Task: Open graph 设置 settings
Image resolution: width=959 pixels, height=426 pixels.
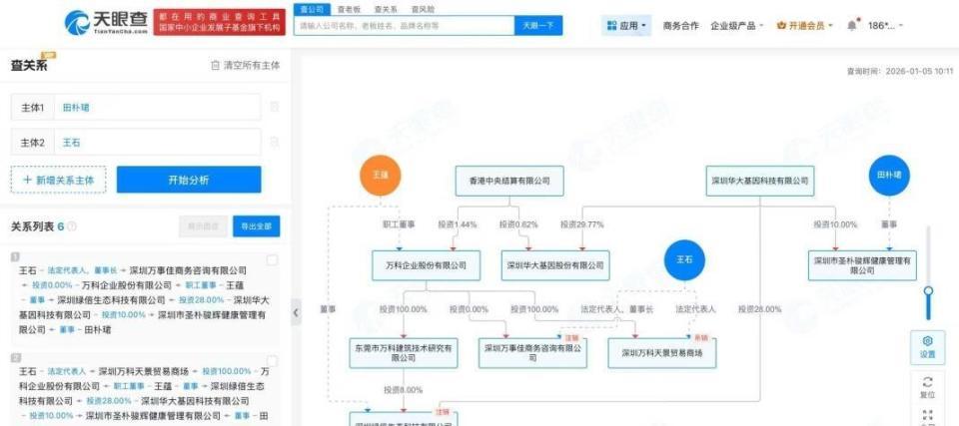Action: click(927, 346)
